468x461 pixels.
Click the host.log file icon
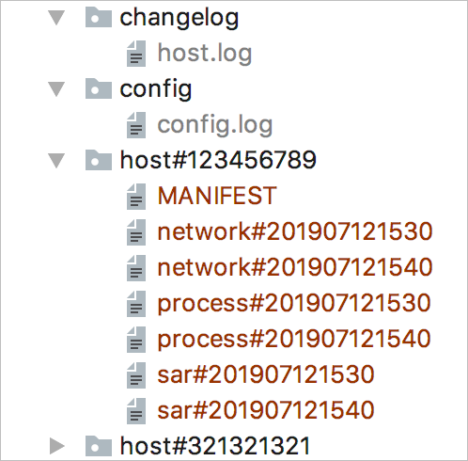point(136,54)
